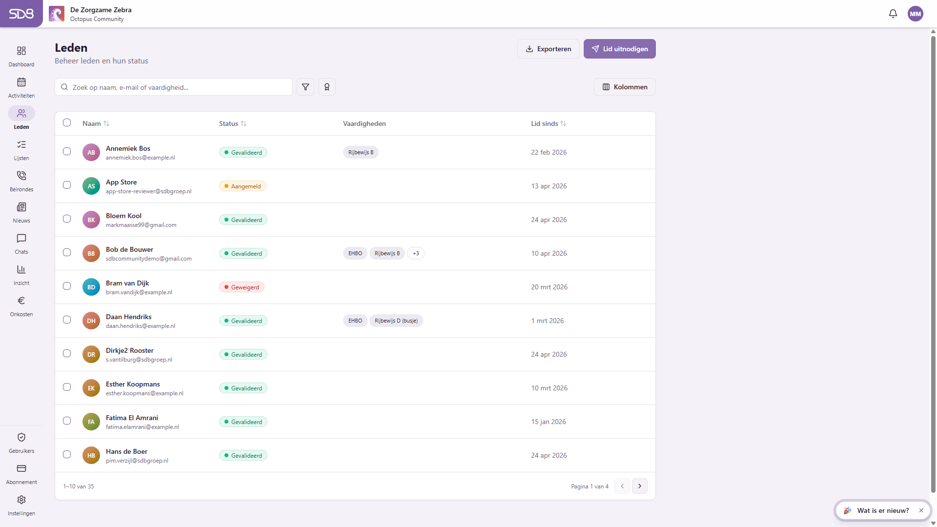
Task: Expand the +3 skills badge for Bob de Bouwer
Action: coord(416,253)
